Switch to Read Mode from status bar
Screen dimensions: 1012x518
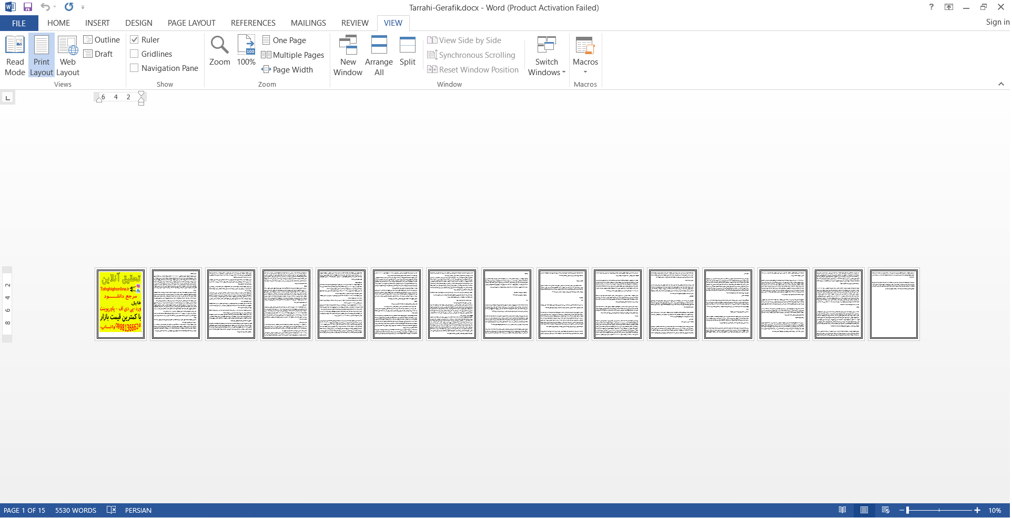point(842,510)
